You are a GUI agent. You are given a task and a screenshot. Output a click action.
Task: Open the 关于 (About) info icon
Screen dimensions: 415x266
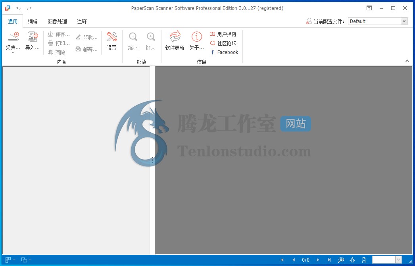(x=197, y=37)
